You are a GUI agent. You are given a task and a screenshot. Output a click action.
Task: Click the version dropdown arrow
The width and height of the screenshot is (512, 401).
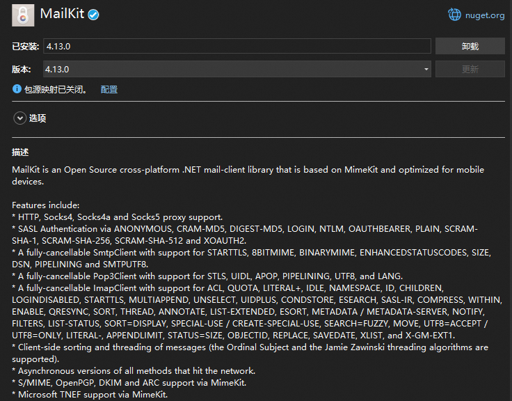[426, 70]
